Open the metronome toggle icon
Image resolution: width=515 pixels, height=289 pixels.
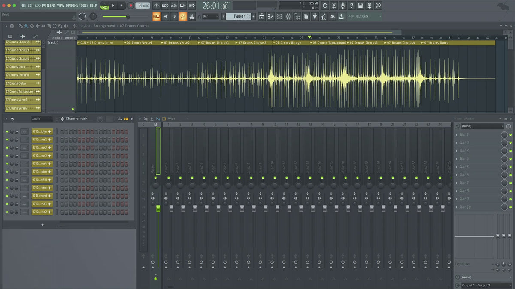[x=156, y=6]
